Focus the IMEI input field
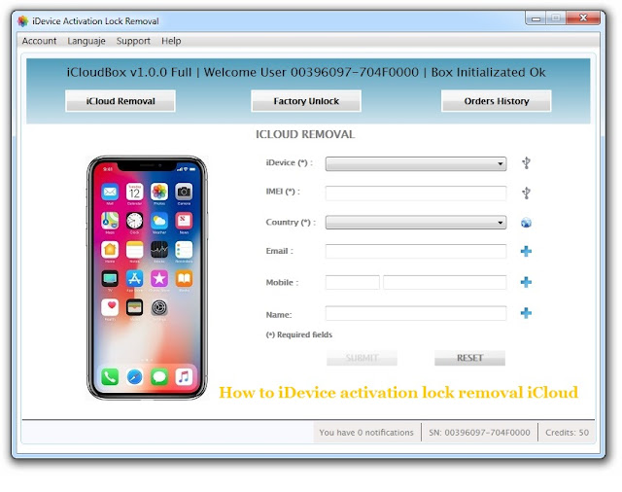This screenshot has width=622, height=492. (x=416, y=193)
